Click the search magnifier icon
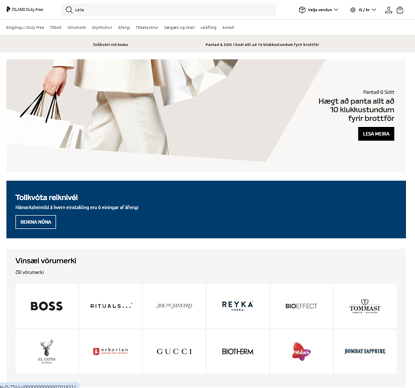This screenshot has width=415, height=388. pyautogui.click(x=69, y=10)
